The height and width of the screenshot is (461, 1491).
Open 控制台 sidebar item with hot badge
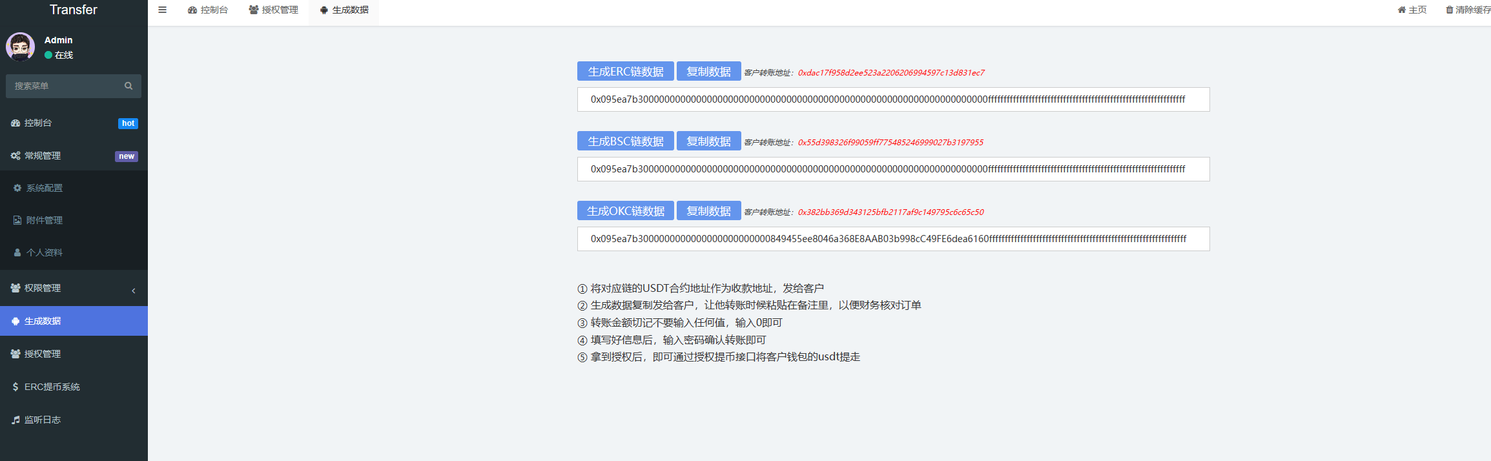click(38, 123)
